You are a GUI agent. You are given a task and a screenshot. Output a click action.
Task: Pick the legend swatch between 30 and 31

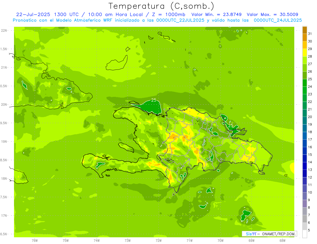click(x=305, y=38)
